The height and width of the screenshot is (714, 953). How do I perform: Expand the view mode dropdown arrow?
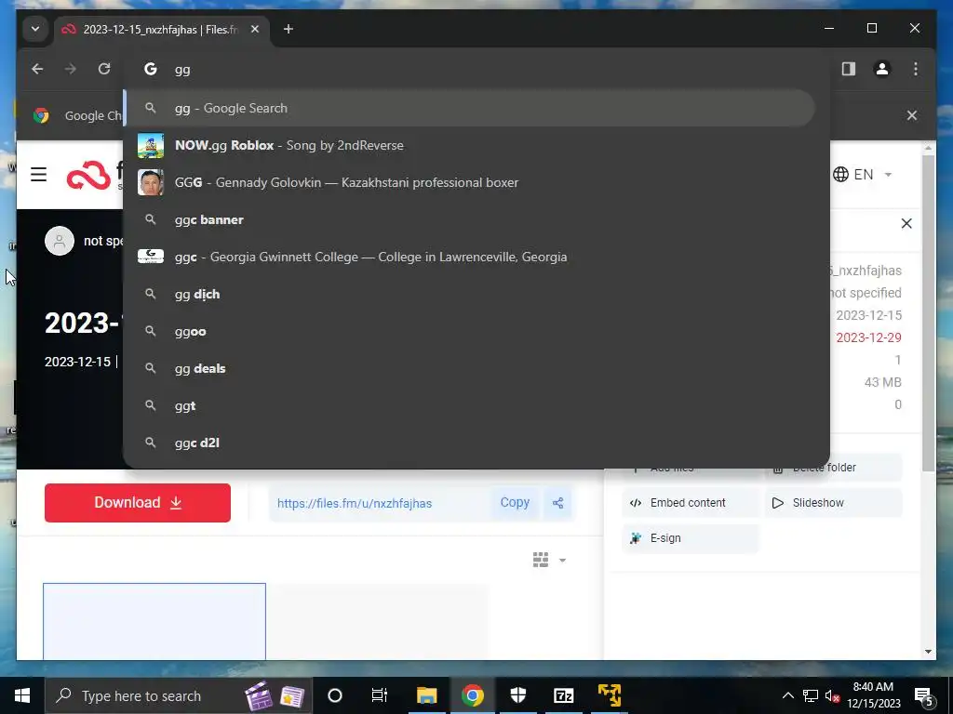coord(562,561)
